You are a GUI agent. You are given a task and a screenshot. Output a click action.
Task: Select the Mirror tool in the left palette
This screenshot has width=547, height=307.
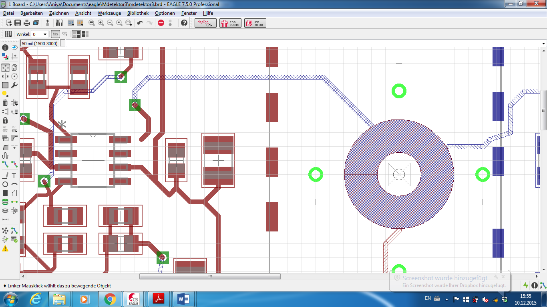point(5,76)
